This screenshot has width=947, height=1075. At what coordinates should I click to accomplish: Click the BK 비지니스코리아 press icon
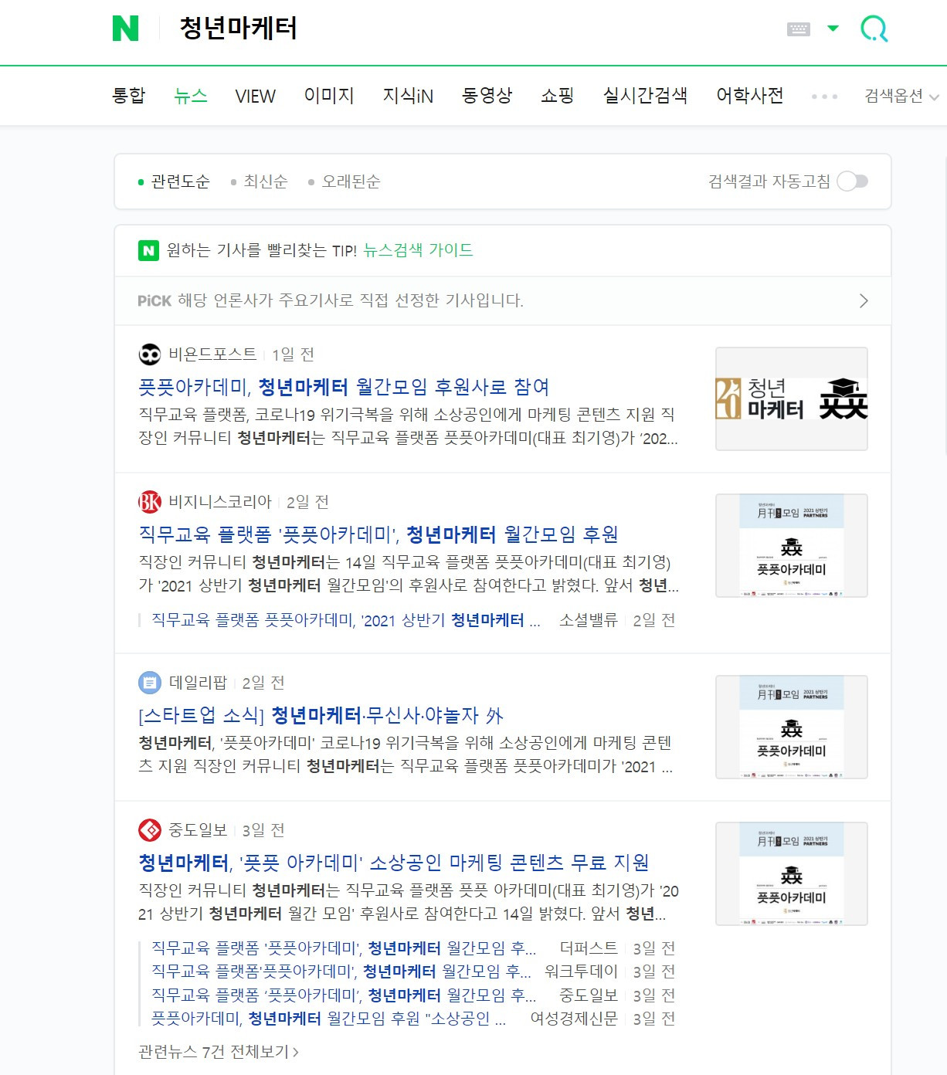[148, 502]
